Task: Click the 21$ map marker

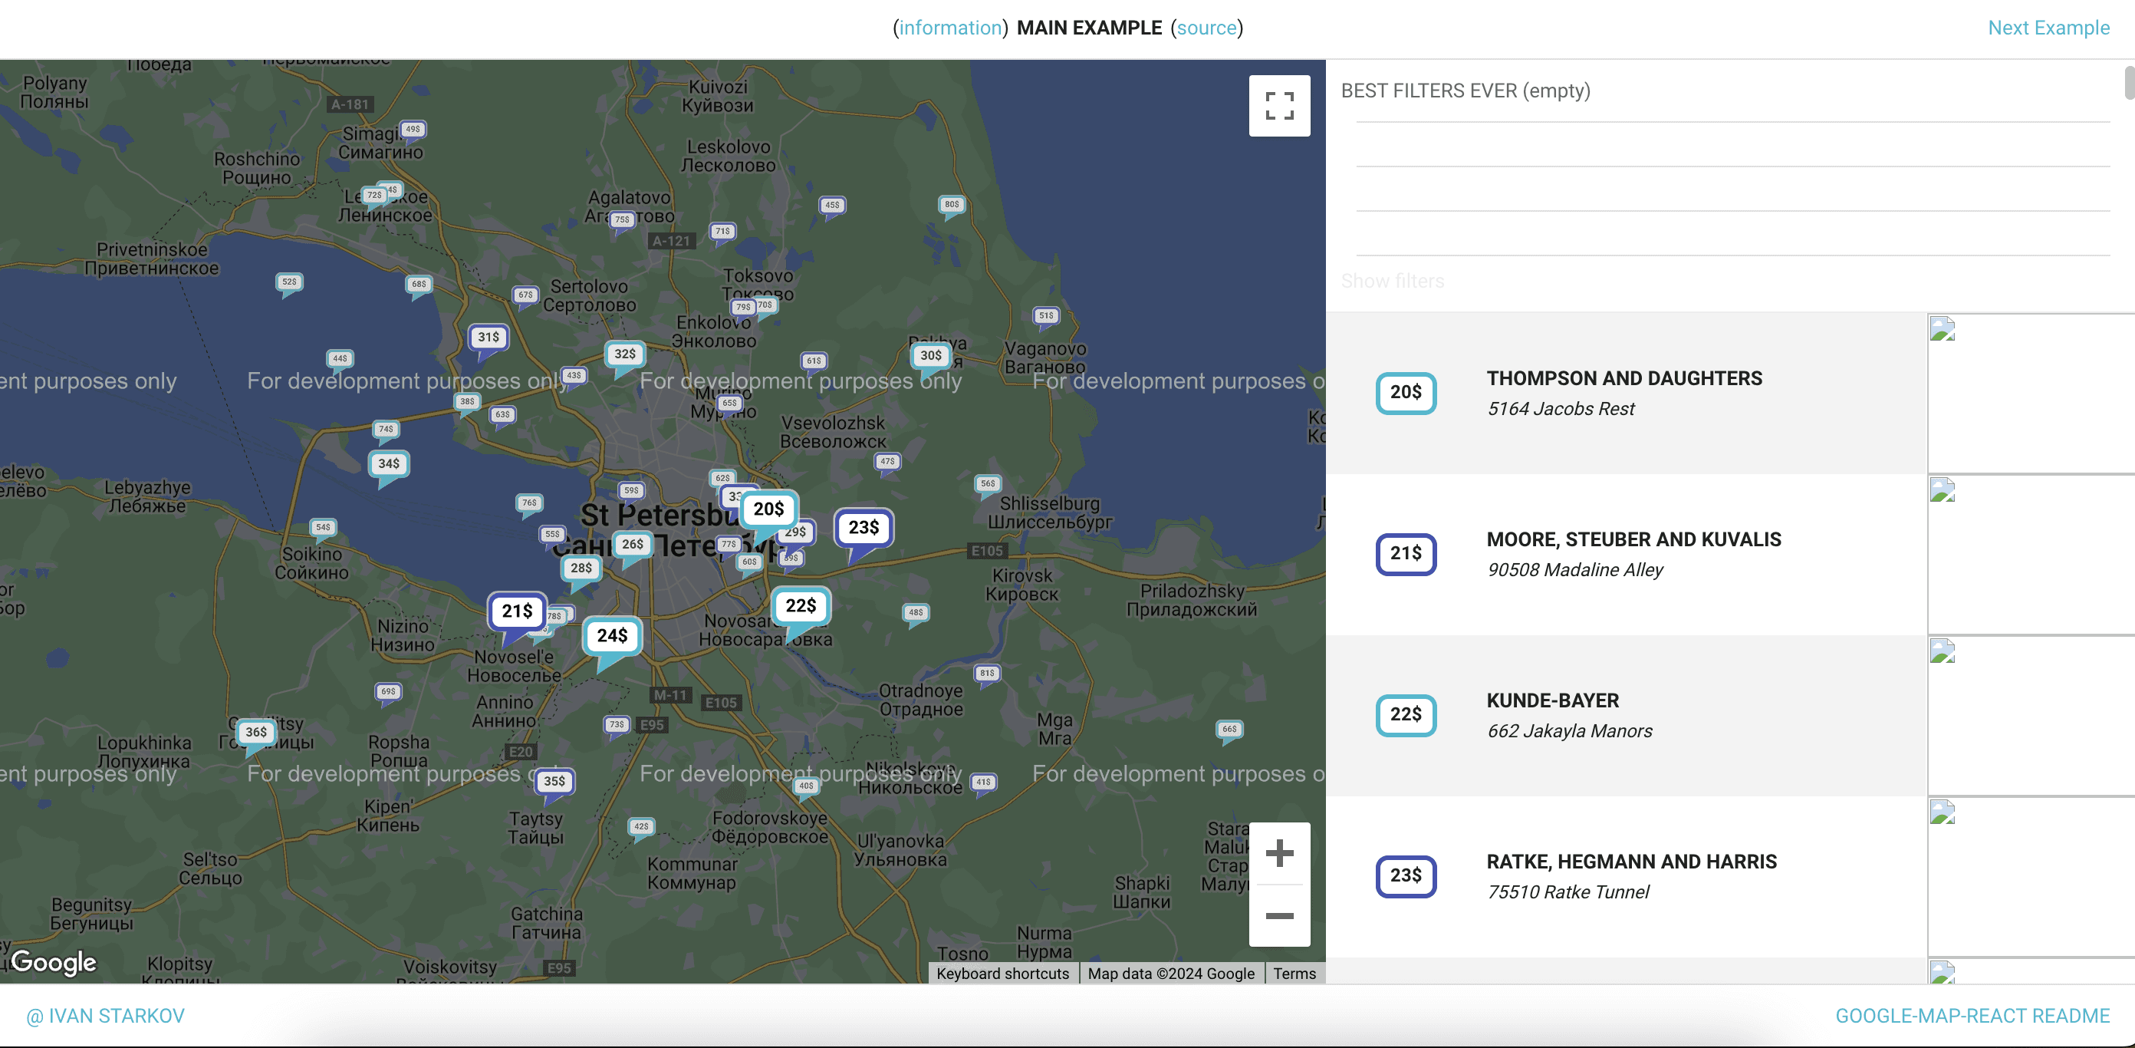Action: click(x=516, y=612)
